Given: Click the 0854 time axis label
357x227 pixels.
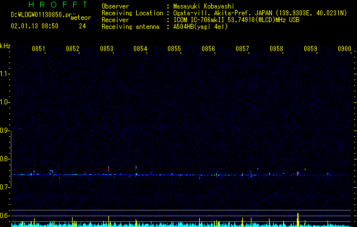Looking at the screenshot, I should [x=140, y=49].
